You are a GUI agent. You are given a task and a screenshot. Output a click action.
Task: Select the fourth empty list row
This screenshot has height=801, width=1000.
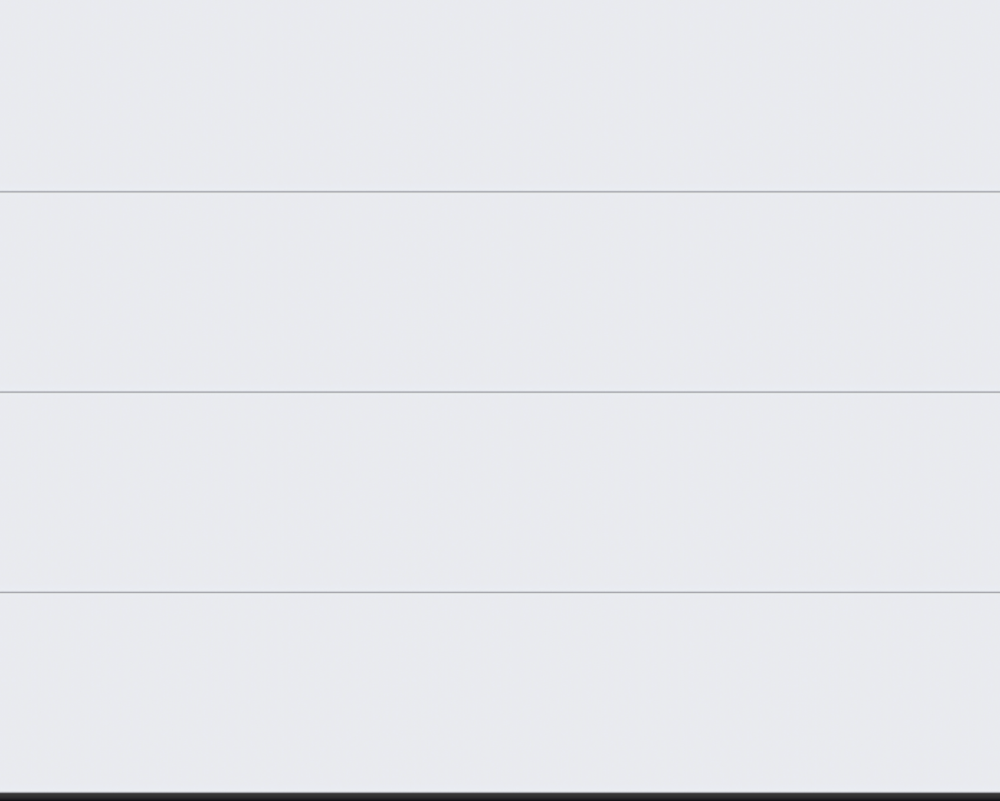[x=500, y=692]
